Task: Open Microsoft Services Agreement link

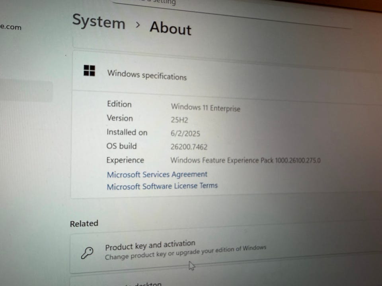Action: pos(157,174)
